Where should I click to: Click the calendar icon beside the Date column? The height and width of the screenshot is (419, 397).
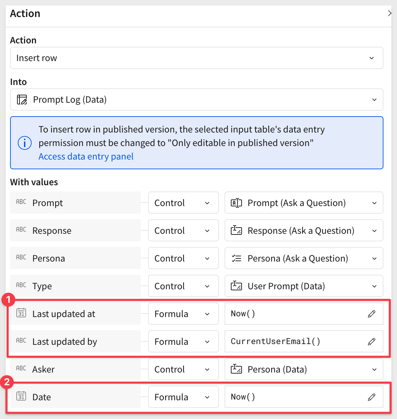tap(21, 396)
